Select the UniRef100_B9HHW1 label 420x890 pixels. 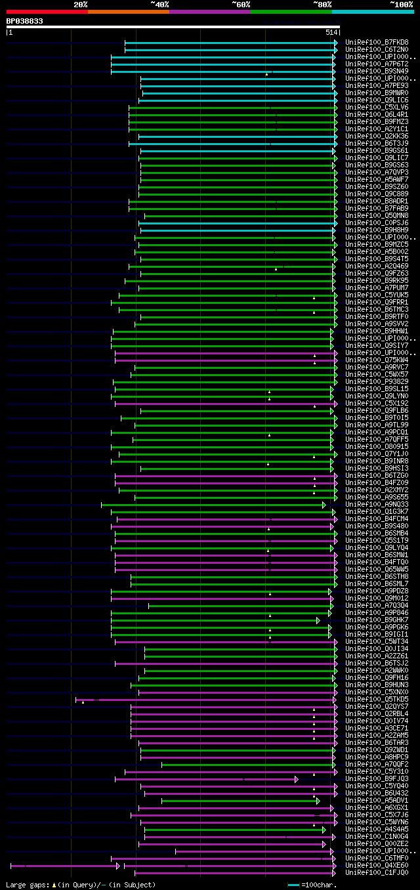point(377,331)
